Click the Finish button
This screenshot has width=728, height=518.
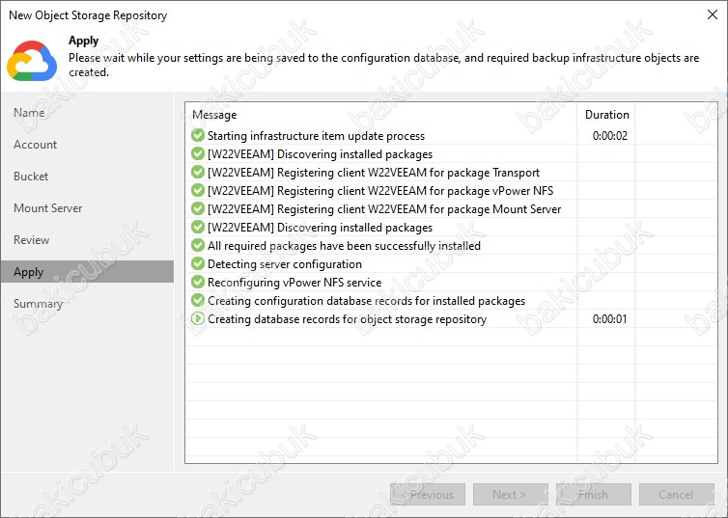[594, 494]
